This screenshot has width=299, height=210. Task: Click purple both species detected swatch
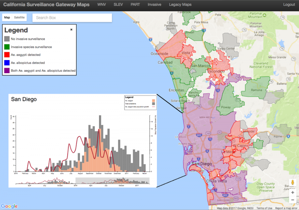coord(7,70)
